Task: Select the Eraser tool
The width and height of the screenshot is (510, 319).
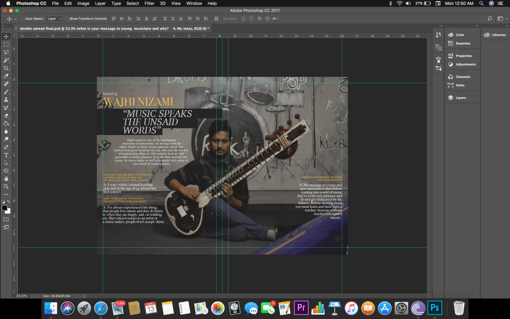Action: coord(6,115)
